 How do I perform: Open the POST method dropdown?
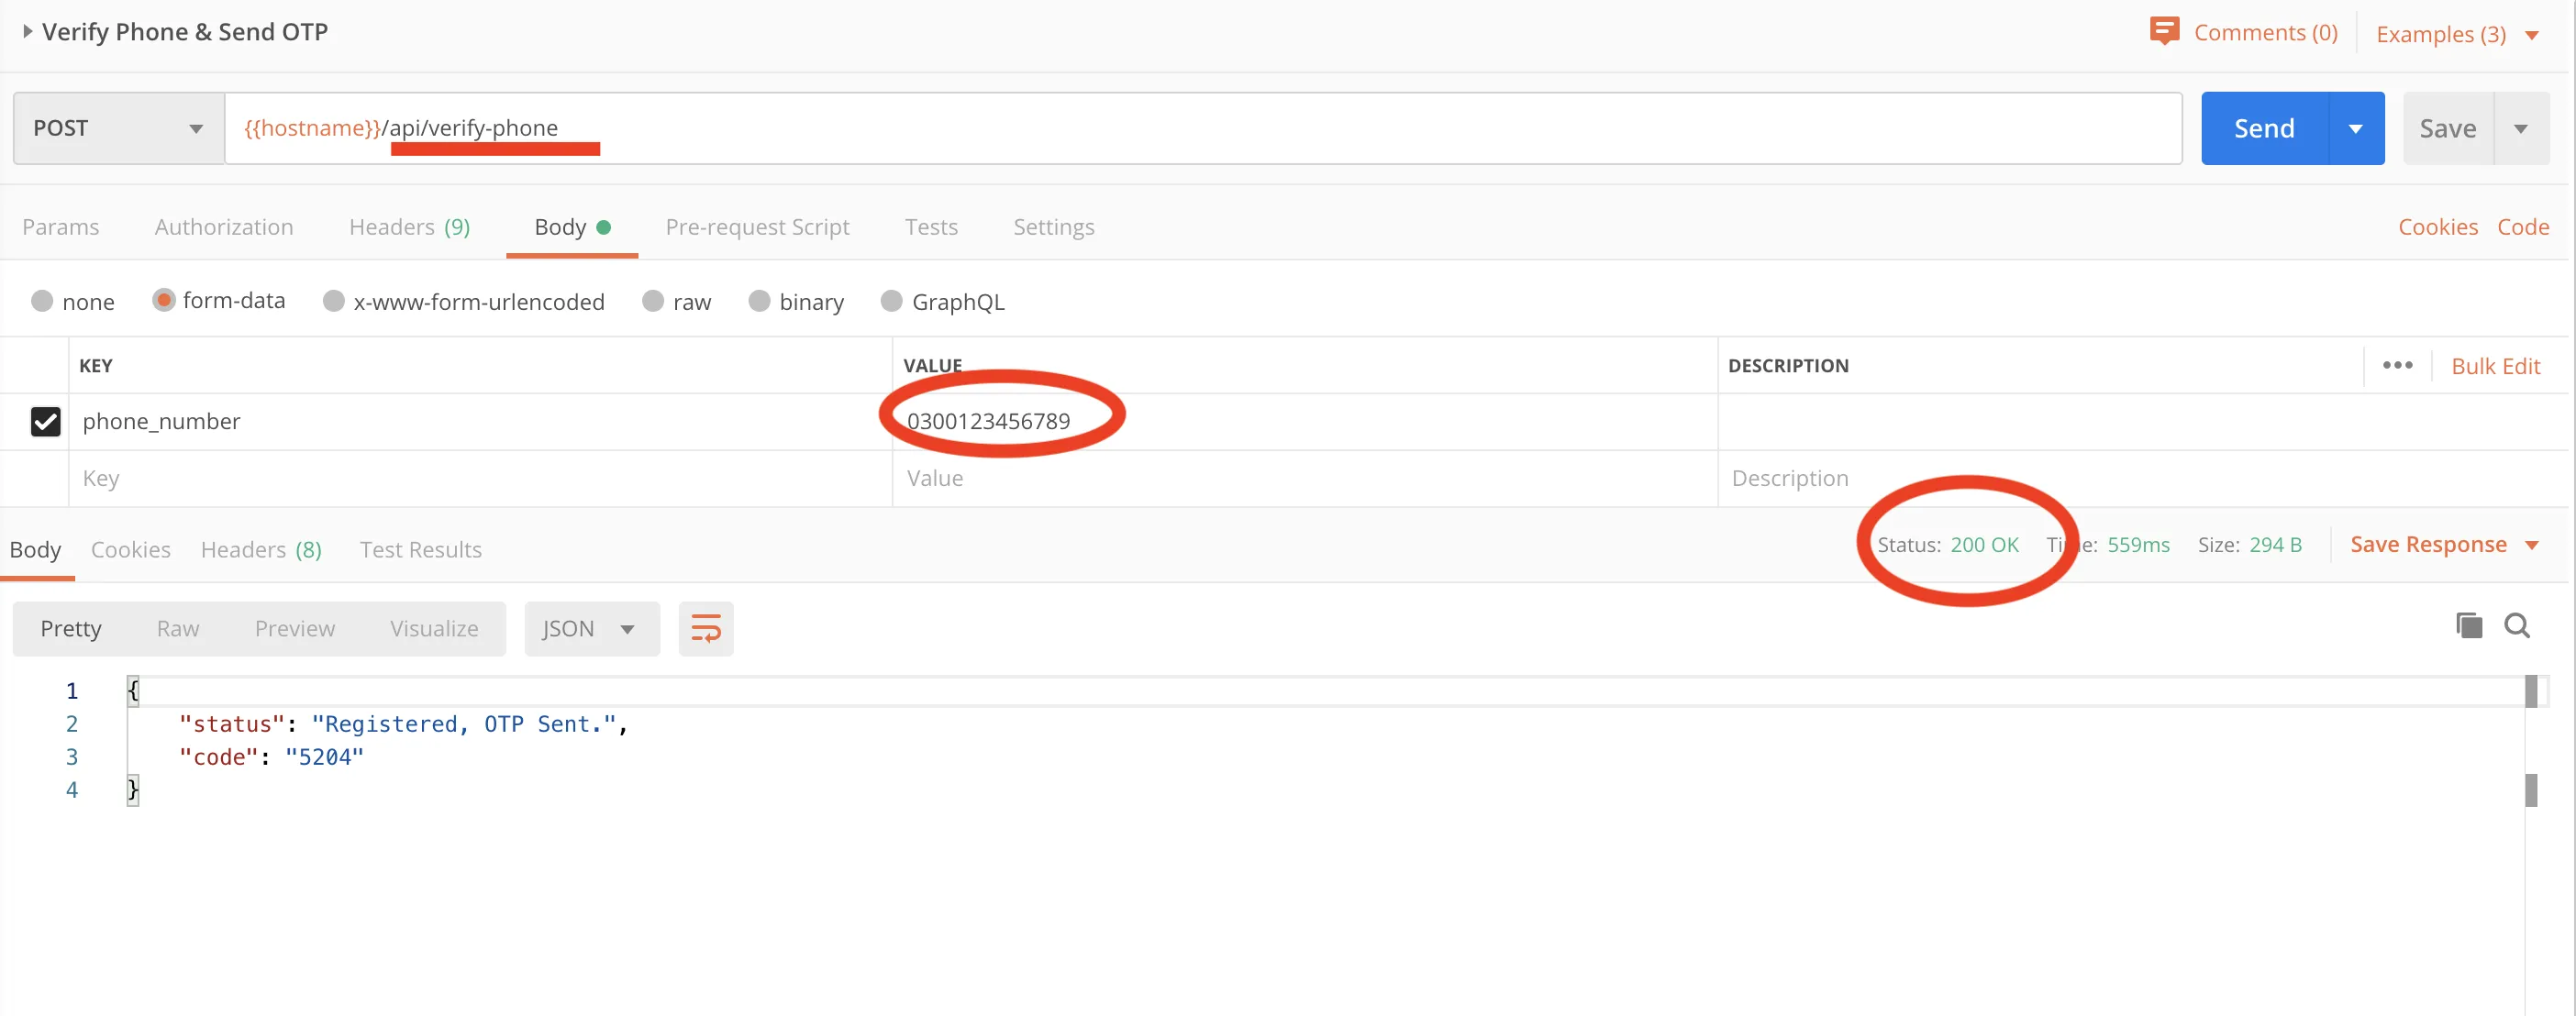coord(118,128)
